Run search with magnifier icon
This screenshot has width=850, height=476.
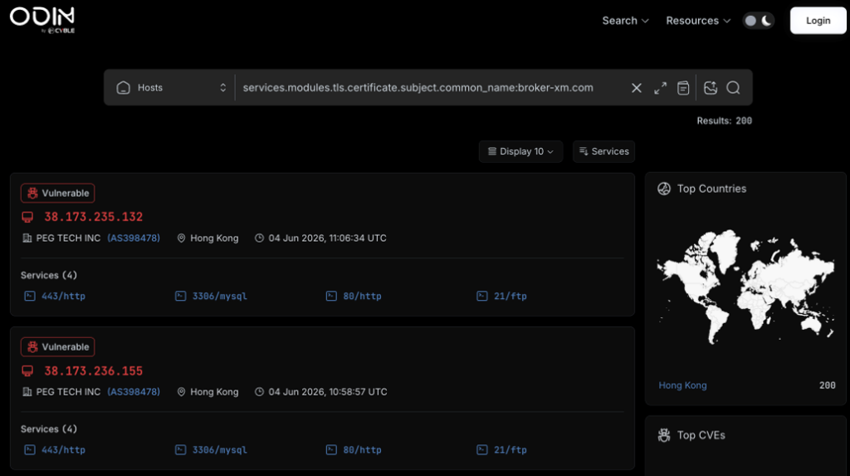point(734,87)
